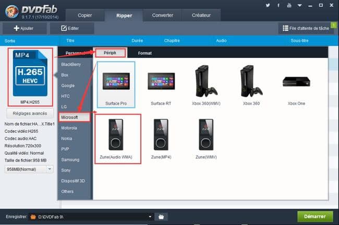Open the Périph devices tab
This screenshot has width=339, height=225.
coord(110,53)
